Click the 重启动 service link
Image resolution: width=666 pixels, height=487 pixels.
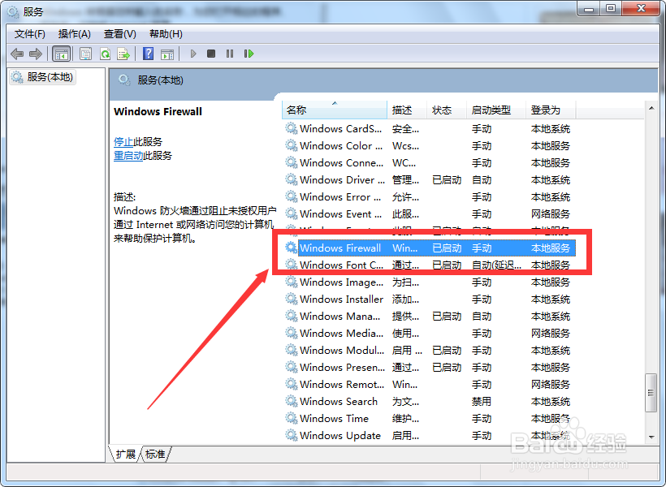(128, 156)
